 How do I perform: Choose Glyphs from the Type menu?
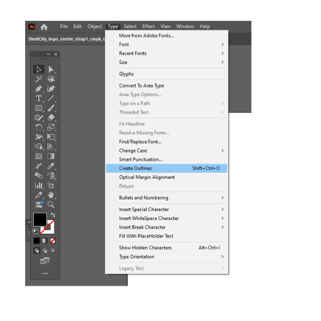point(166,74)
